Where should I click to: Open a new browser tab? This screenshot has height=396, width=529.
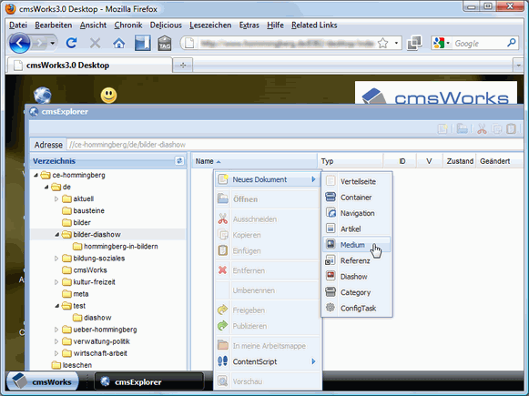click(182, 66)
